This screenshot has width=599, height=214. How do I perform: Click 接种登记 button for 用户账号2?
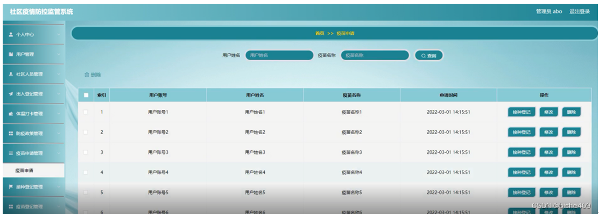(x=522, y=132)
